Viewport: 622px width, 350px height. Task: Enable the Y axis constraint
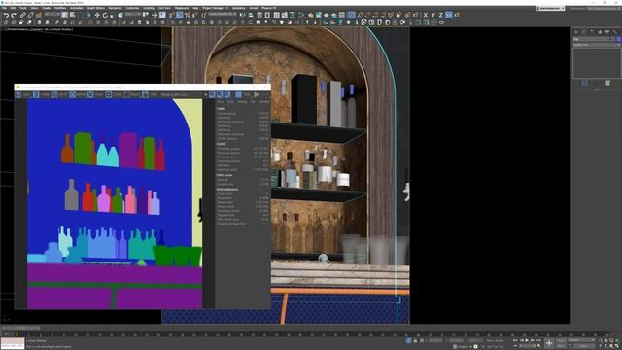coord(433,15)
